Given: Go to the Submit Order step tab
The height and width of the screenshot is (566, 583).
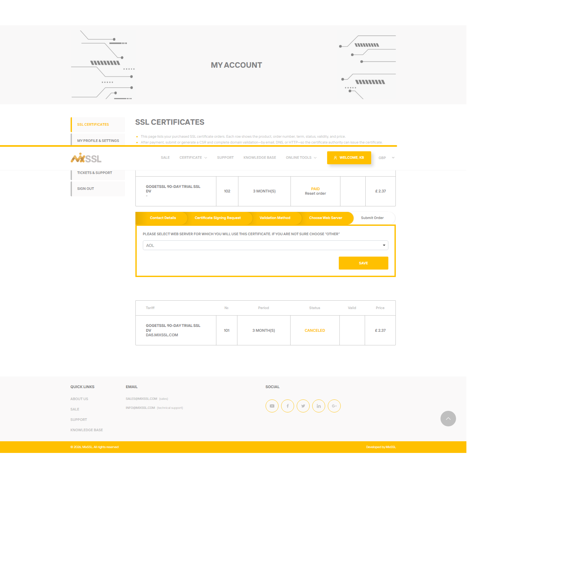Looking at the screenshot, I should [372, 218].
